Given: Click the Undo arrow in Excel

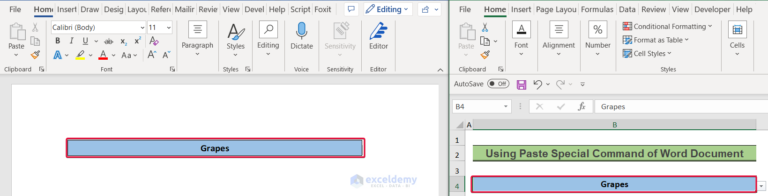Looking at the screenshot, I should [x=537, y=84].
